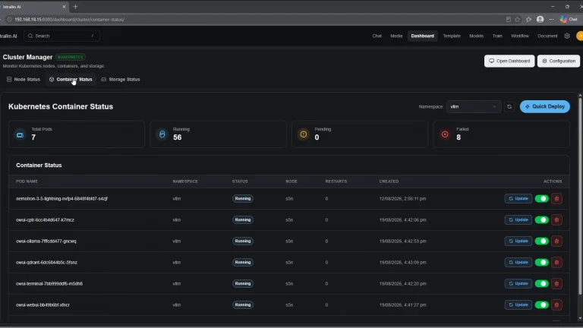Image resolution: width=583 pixels, height=328 pixels.
Task: Delete the owui-ollama pod
Action: click(x=556, y=241)
